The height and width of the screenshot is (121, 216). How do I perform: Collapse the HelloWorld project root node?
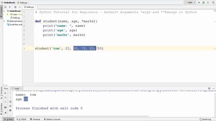tap(4, 11)
